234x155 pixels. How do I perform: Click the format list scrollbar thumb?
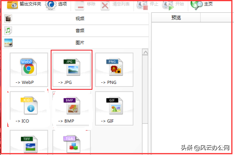click(145, 89)
